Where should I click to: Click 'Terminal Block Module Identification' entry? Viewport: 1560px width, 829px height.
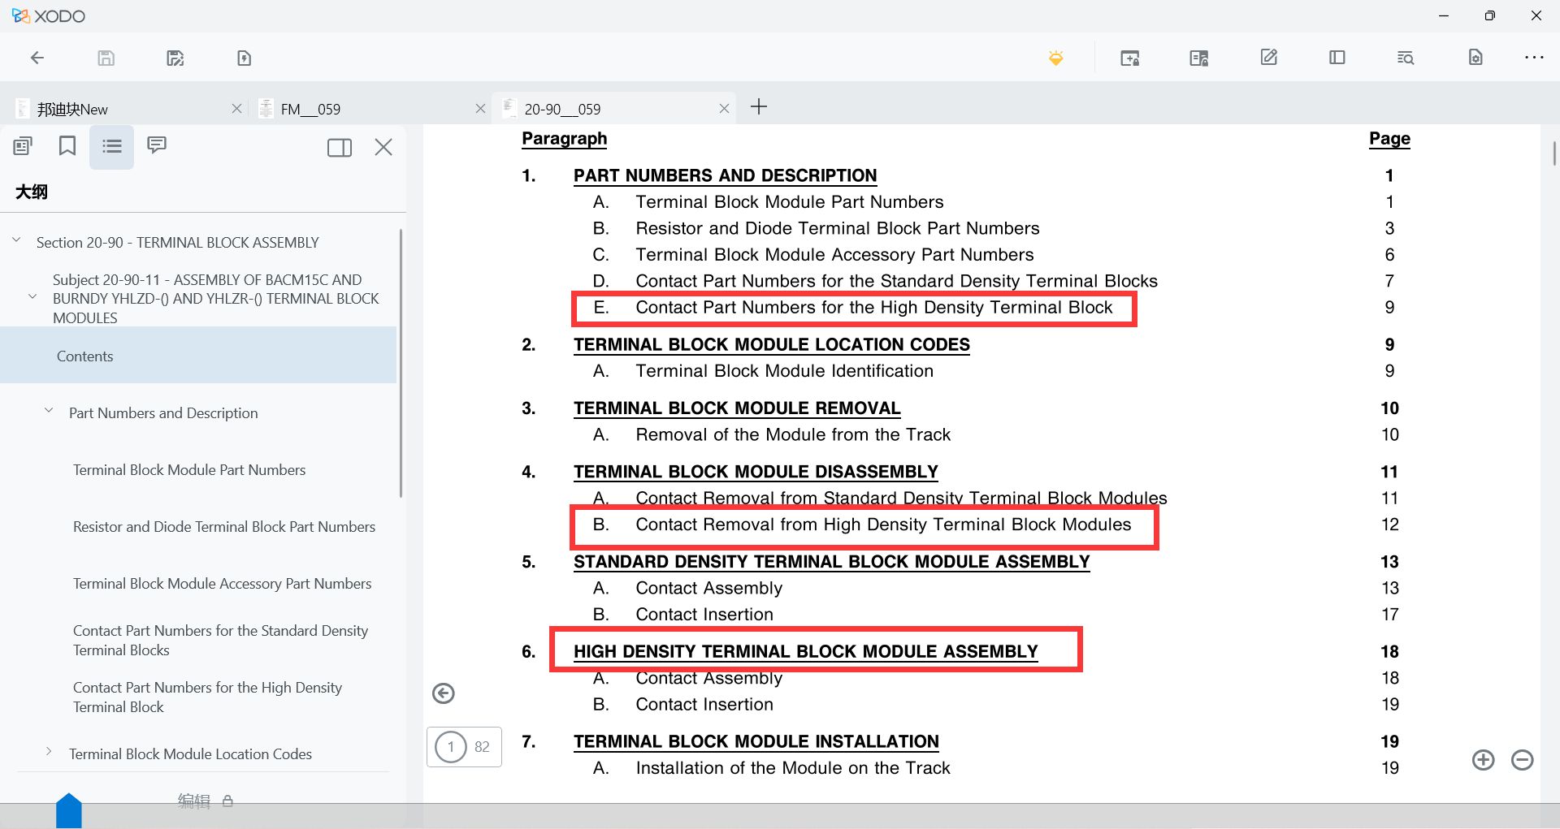coord(784,371)
